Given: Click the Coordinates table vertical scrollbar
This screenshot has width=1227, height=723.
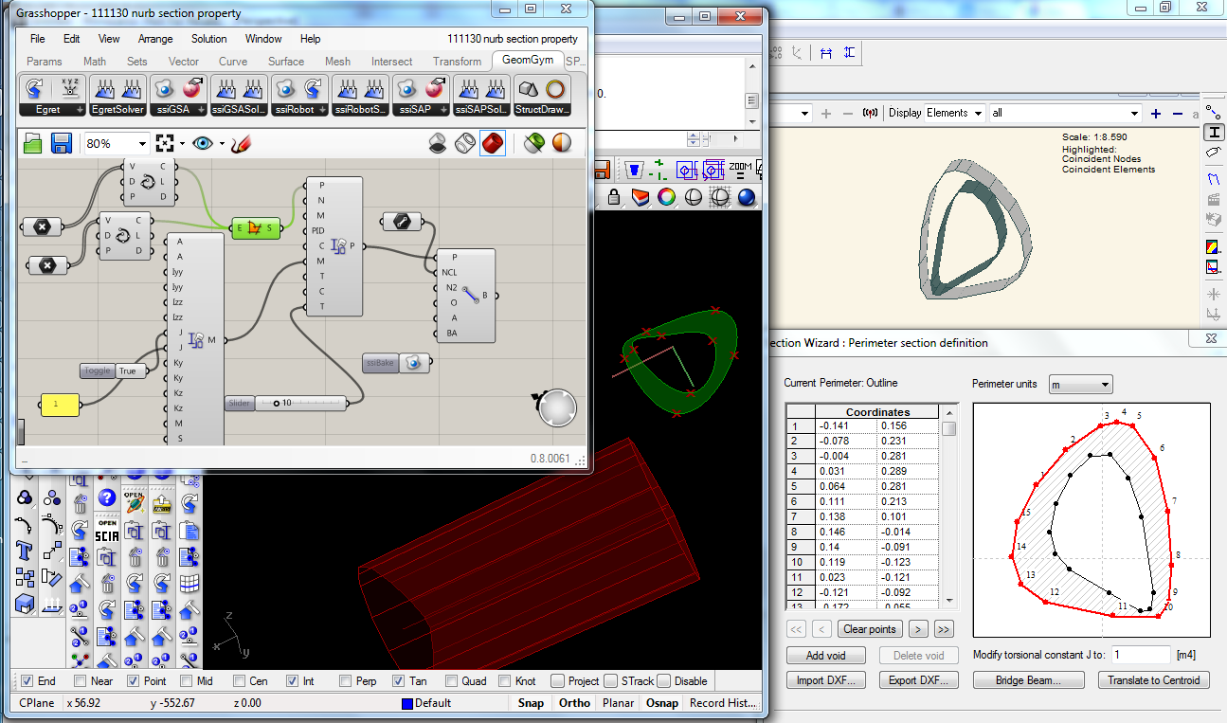Looking at the screenshot, I should click(948, 508).
